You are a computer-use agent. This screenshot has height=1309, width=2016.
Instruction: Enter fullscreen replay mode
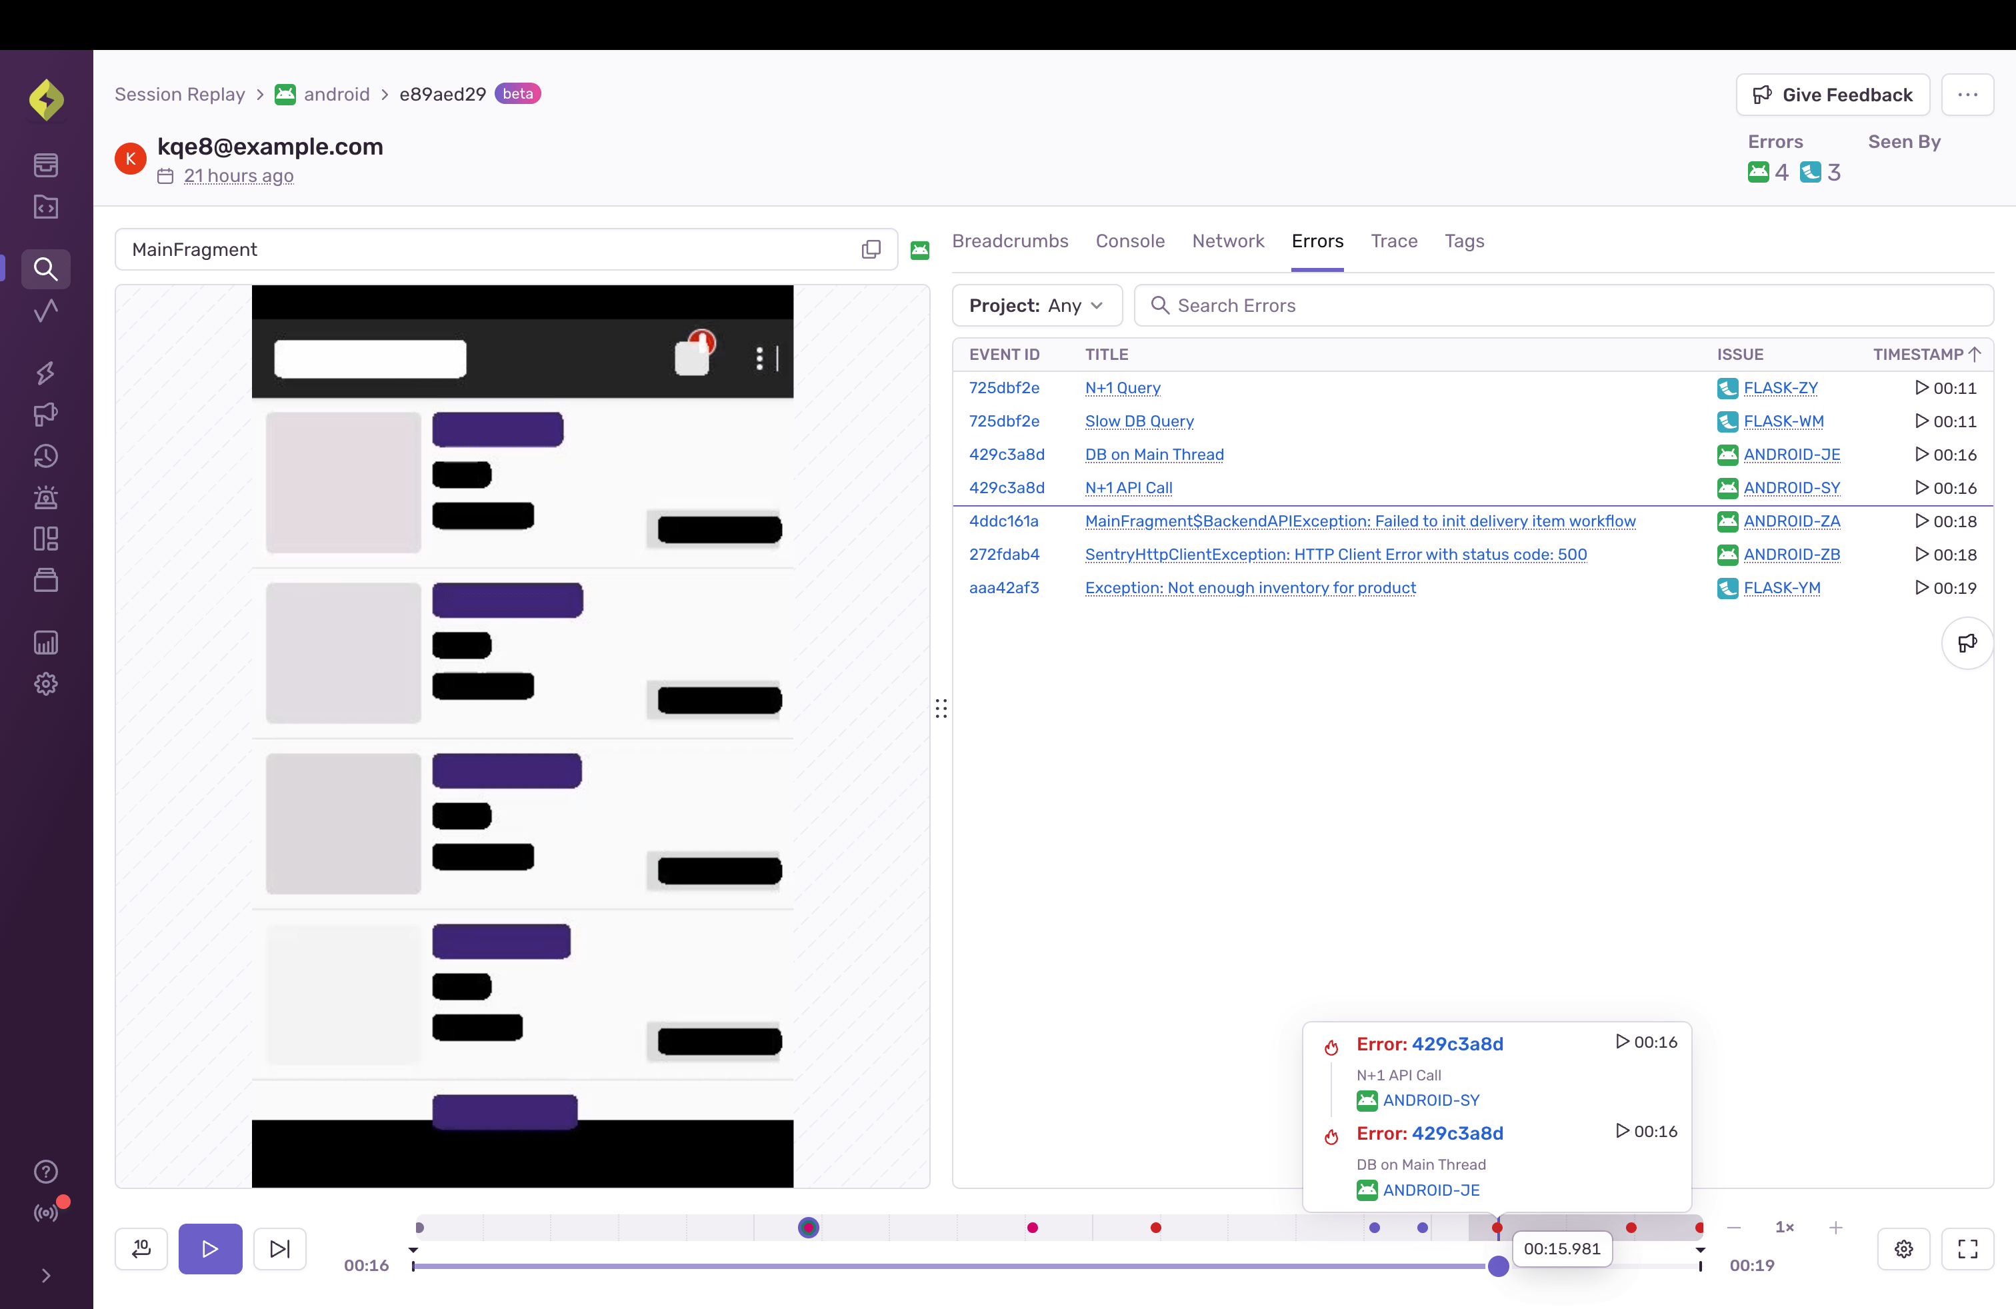(x=1968, y=1248)
